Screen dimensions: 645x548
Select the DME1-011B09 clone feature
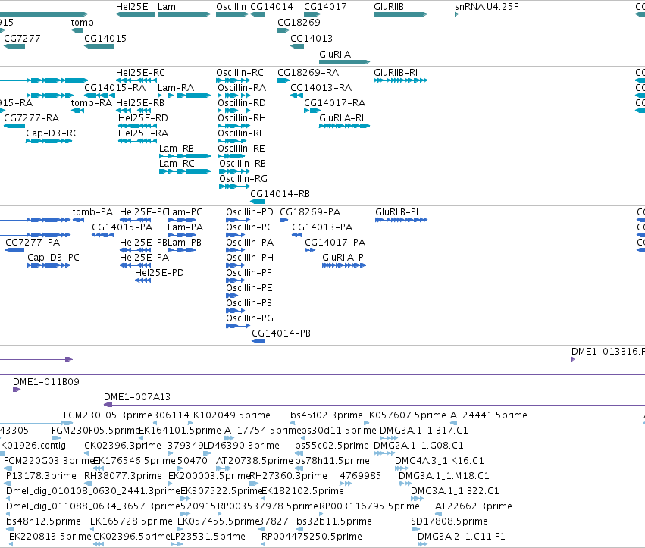pyautogui.click(x=329, y=390)
